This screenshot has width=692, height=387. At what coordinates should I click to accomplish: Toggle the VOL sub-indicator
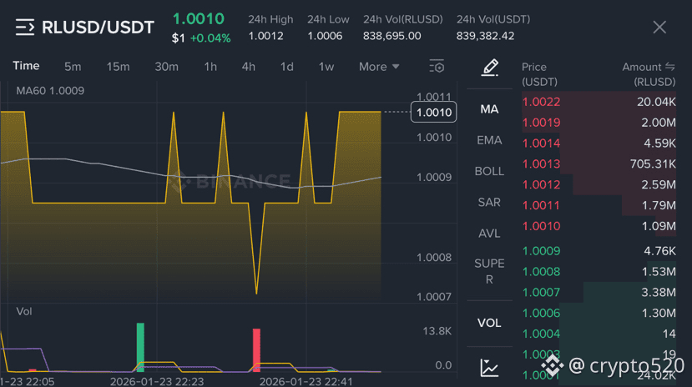pyautogui.click(x=489, y=323)
